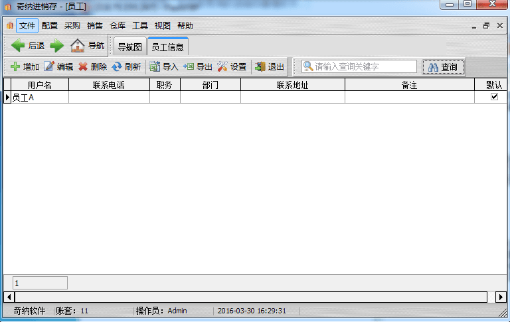Image resolution: width=510 pixels, height=322 pixels.
Task: Open the 文件 (File) menu
Action: pos(27,26)
